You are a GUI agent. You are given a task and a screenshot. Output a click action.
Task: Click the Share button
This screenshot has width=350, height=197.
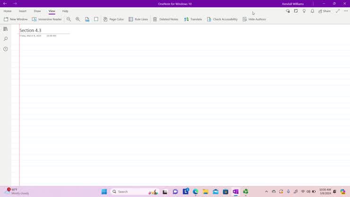324,11
